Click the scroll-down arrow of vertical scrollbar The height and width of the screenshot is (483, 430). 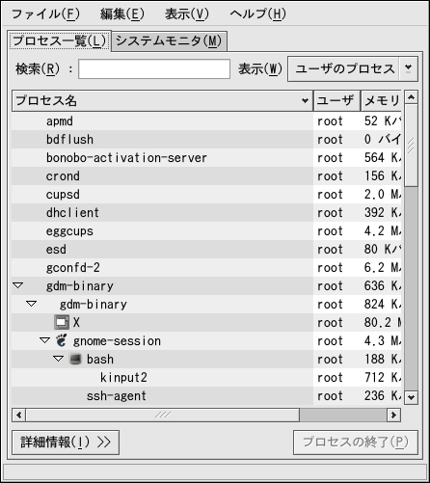coord(411,397)
